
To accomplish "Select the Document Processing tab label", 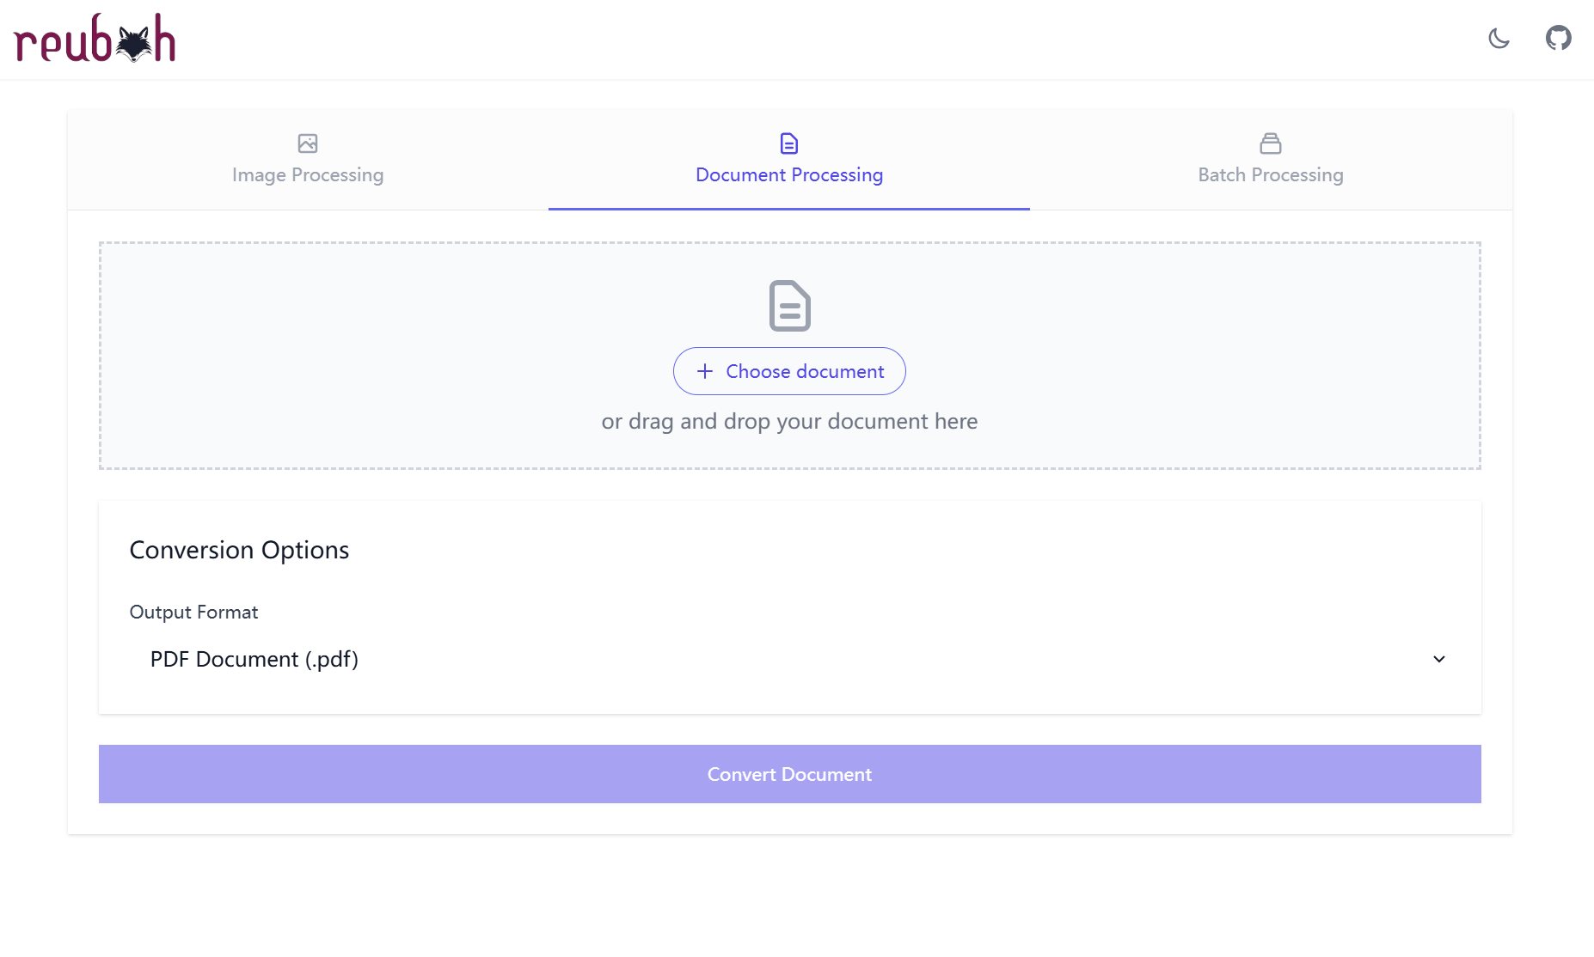I will (789, 174).
